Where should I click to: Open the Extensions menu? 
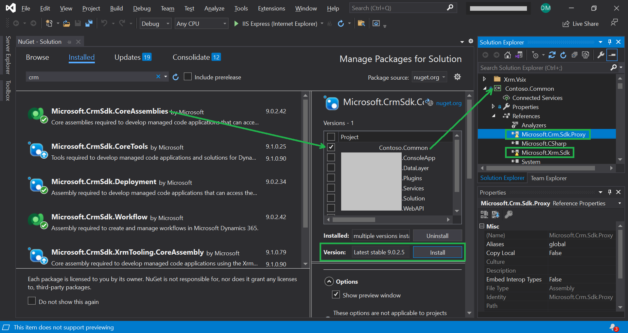pos(271,8)
